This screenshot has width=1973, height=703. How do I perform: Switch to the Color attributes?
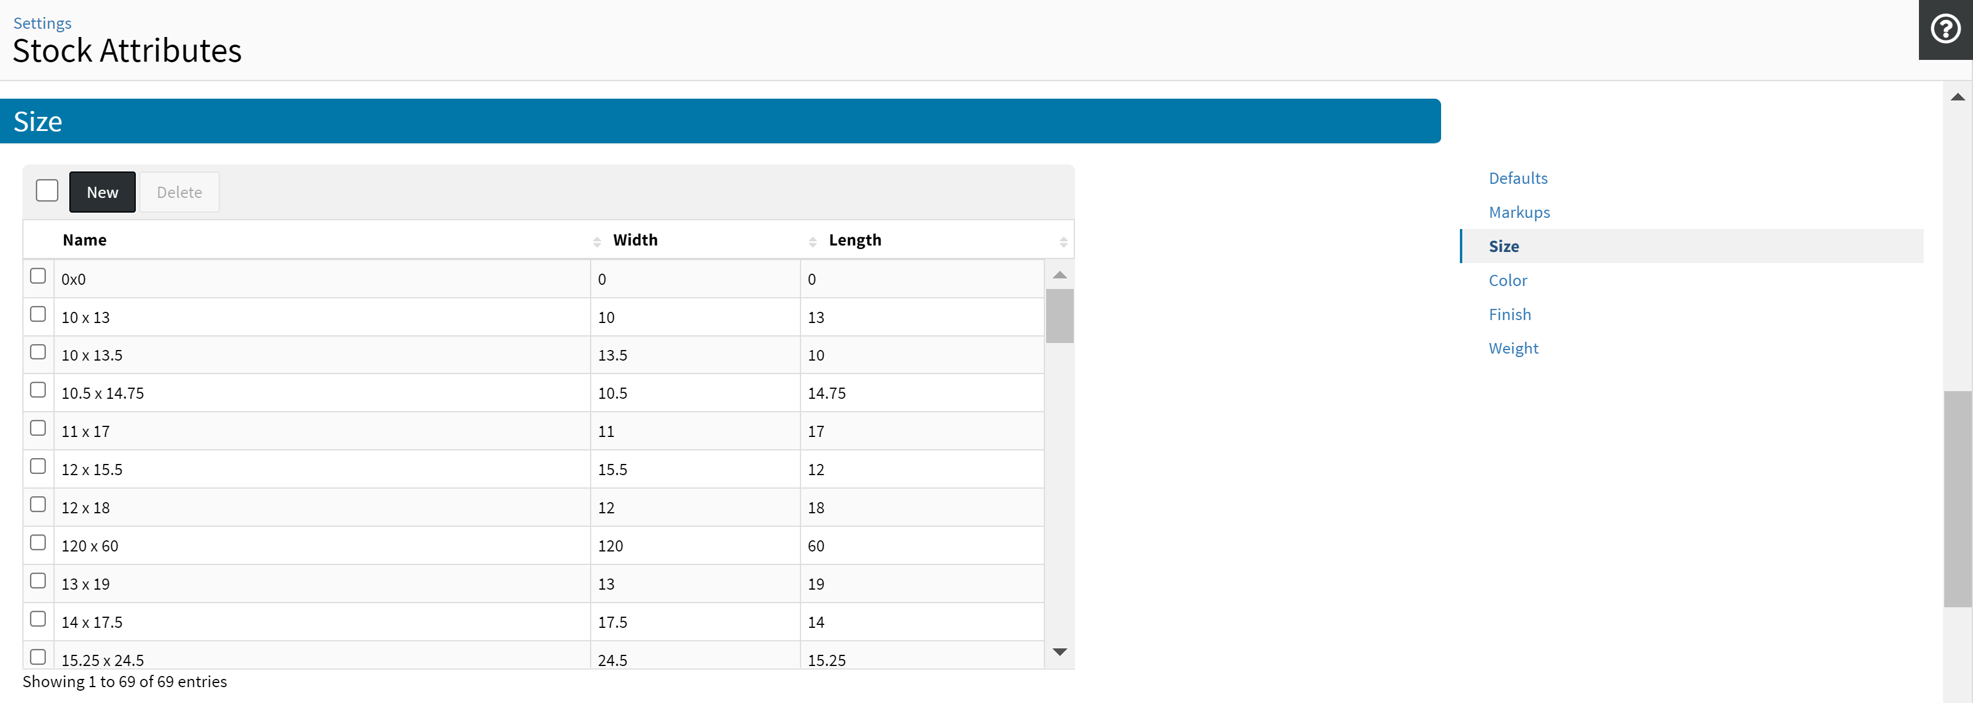click(1508, 281)
